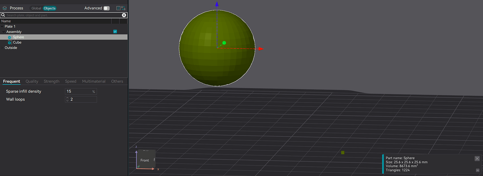This screenshot has width=483, height=176.
Task: Open the Multimaterial tab
Action: tap(94, 81)
